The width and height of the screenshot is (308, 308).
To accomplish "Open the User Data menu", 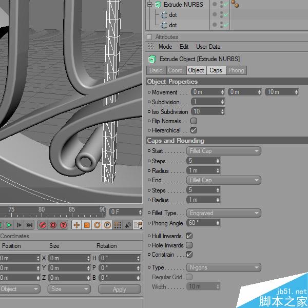I will tap(208, 47).
